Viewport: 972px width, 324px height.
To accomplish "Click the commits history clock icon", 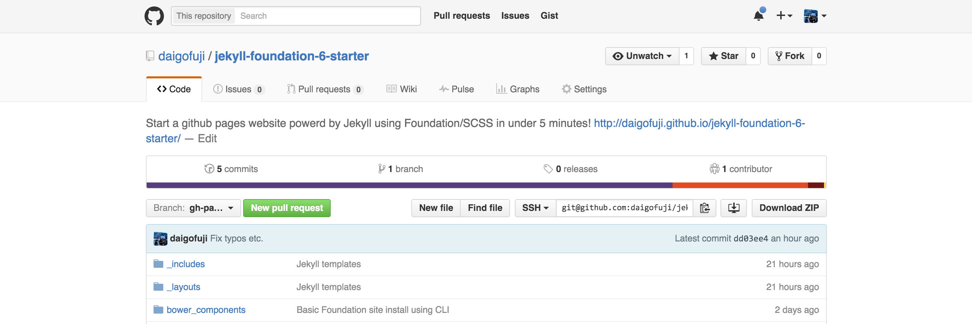I will pos(209,169).
